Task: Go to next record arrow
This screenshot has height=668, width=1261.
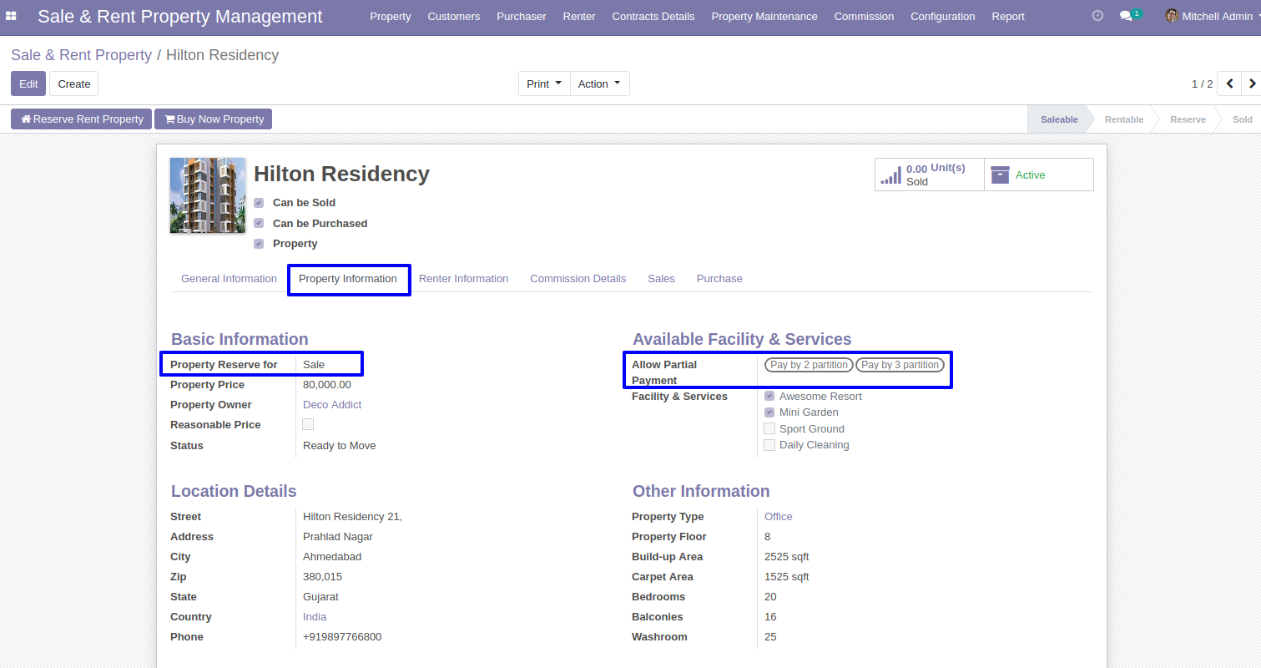Action: 1251,83
